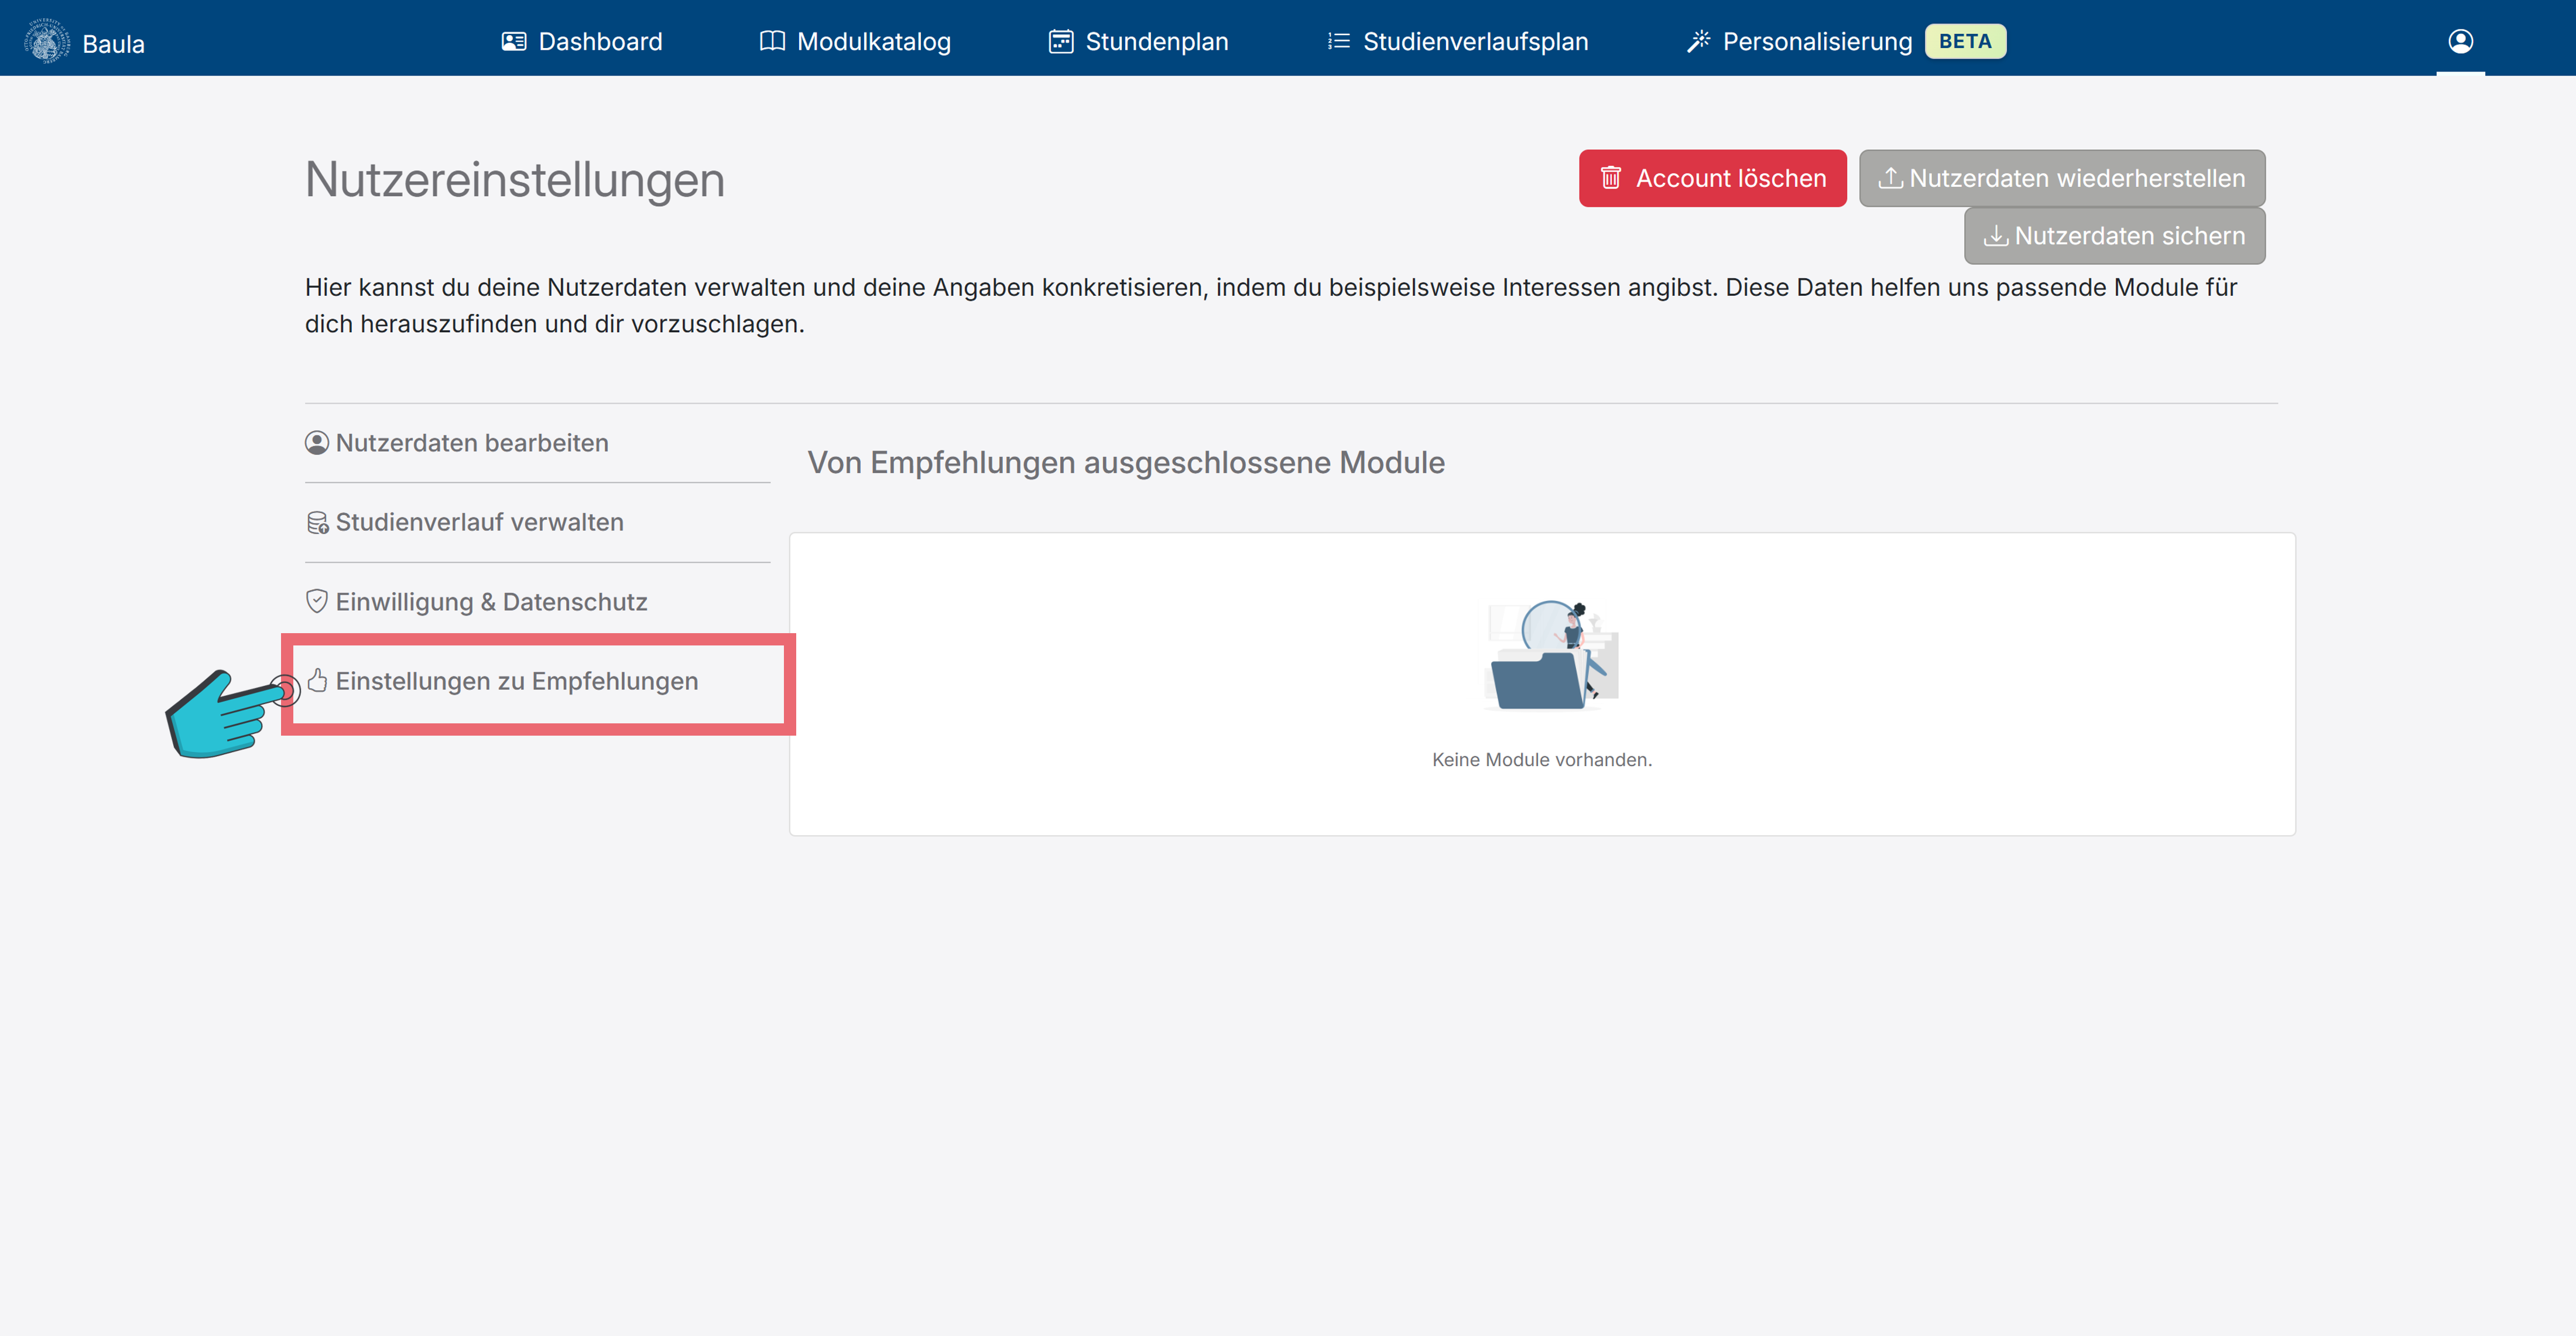The width and height of the screenshot is (2576, 1336).
Task: Open the Stundenplan page
Action: click(1138, 41)
